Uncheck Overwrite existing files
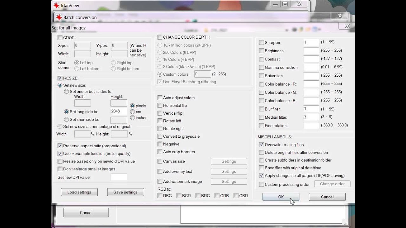This screenshot has height=228, width=406. click(x=261, y=145)
